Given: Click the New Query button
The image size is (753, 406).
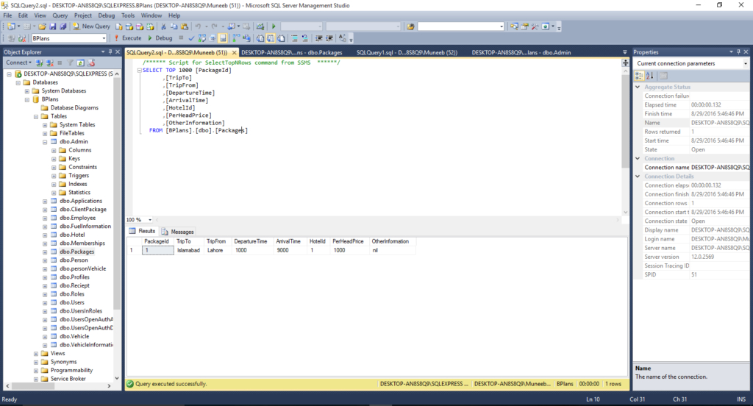Looking at the screenshot, I should coord(91,26).
